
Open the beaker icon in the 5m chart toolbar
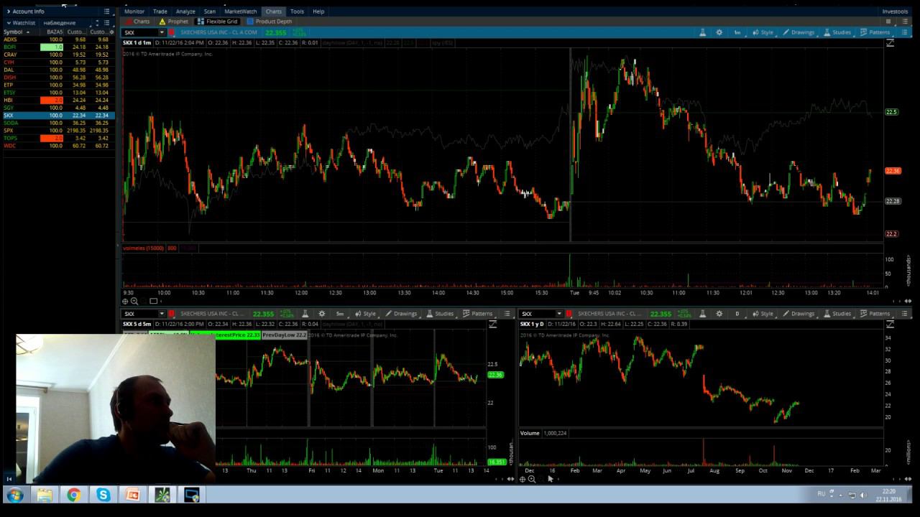[x=305, y=314]
